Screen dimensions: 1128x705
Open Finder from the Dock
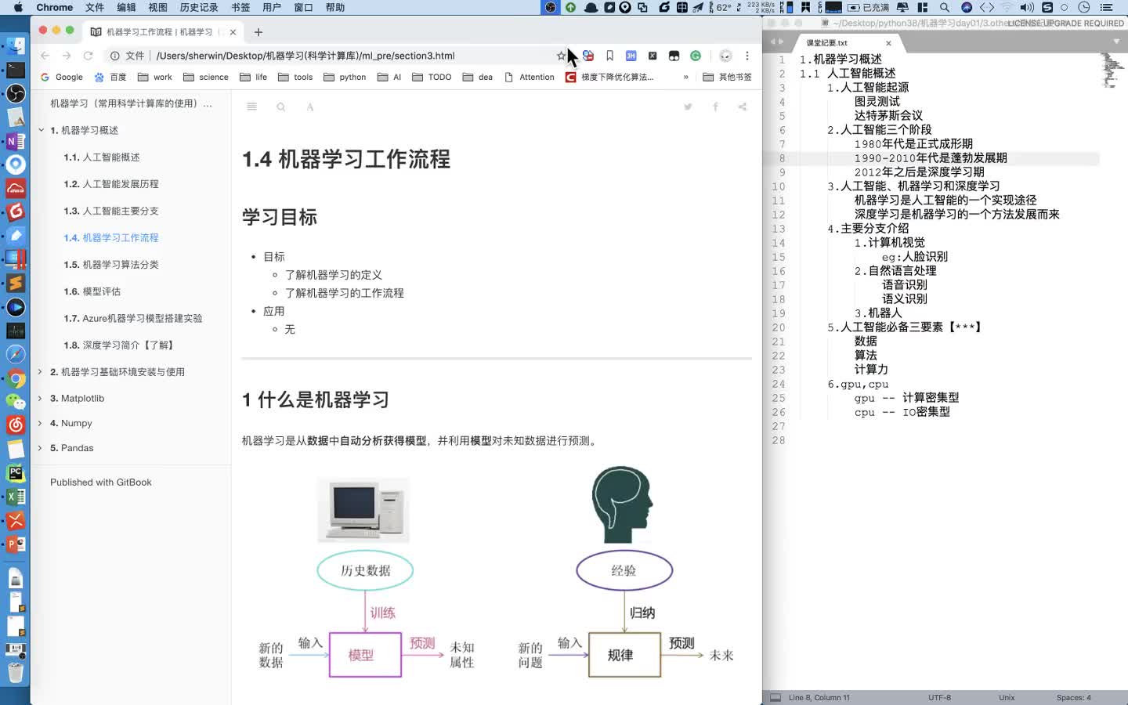click(16, 45)
